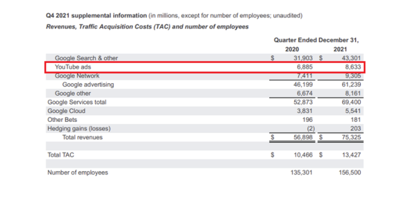
Task: Select the 13,427 Total TAC value
Action: pyautogui.click(x=351, y=155)
